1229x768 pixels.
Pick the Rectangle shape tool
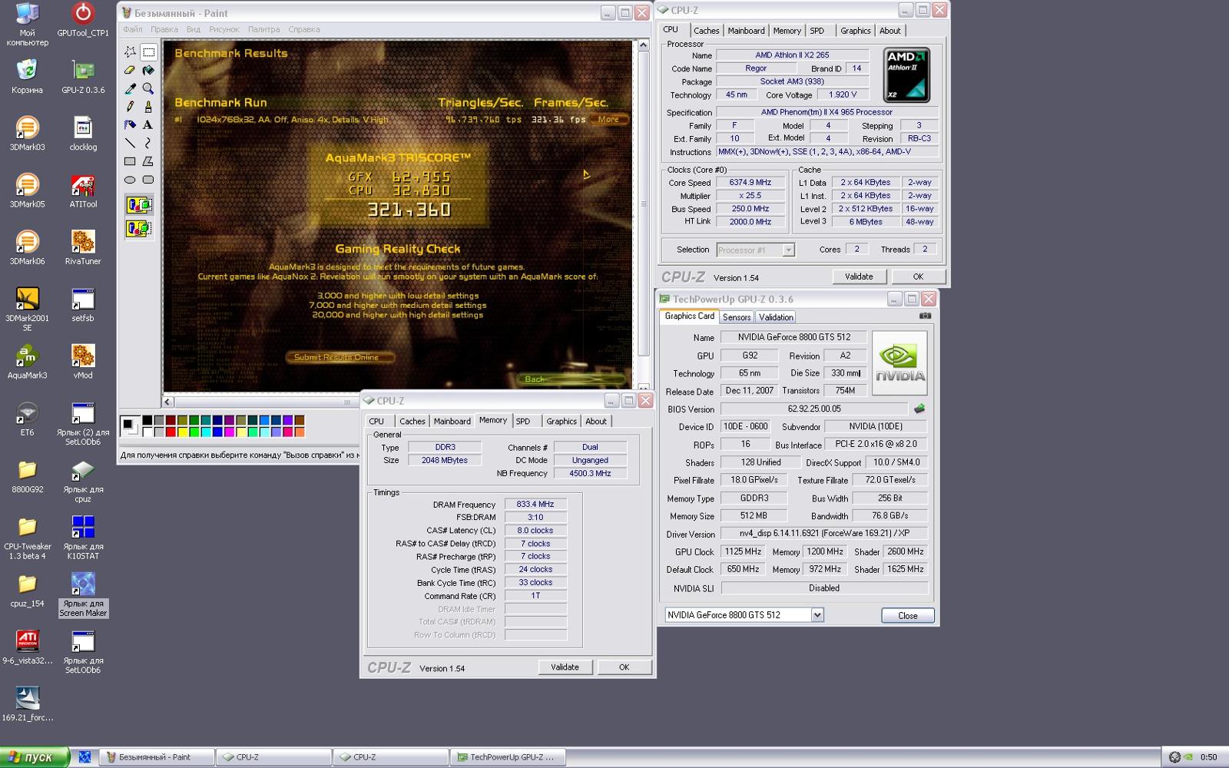pos(130,161)
